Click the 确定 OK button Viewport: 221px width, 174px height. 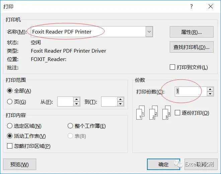[163, 164]
